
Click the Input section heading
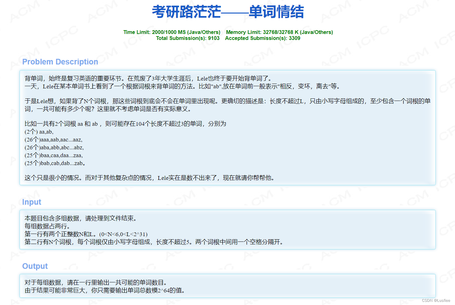(32, 202)
